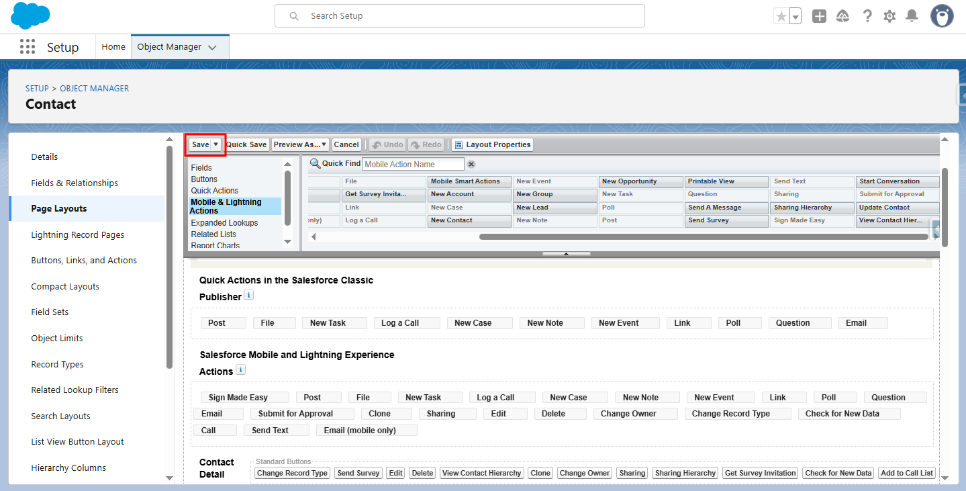966x491 pixels.
Task: Open the Notifications bell
Action: pyautogui.click(x=912, y=17)
